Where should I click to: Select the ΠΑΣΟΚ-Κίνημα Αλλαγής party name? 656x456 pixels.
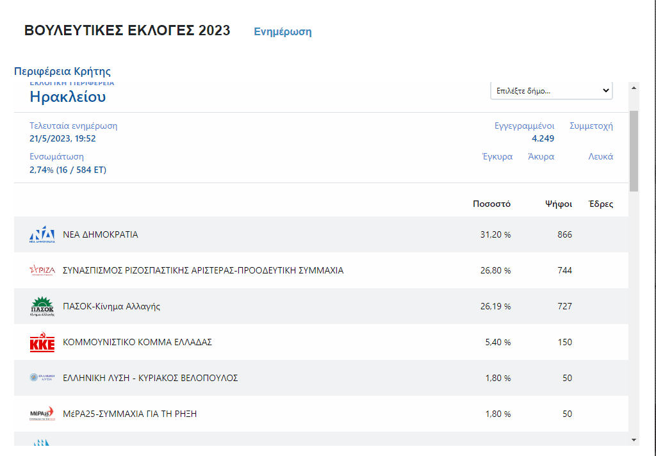click(111, 306)
